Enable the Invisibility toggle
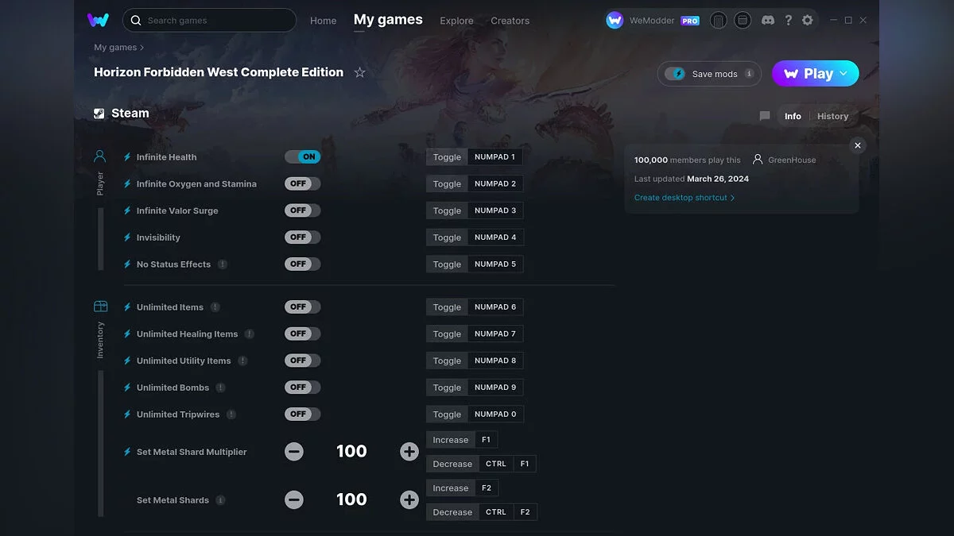Viewport: 954px width, 536px height. click(x=302, y=237)
